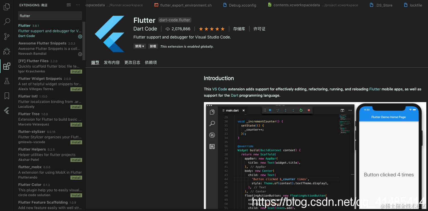The height and width of the screenshot is (211, 428).
Task: Click the extensions list scrollbar
Action: [x=84, y=40]
